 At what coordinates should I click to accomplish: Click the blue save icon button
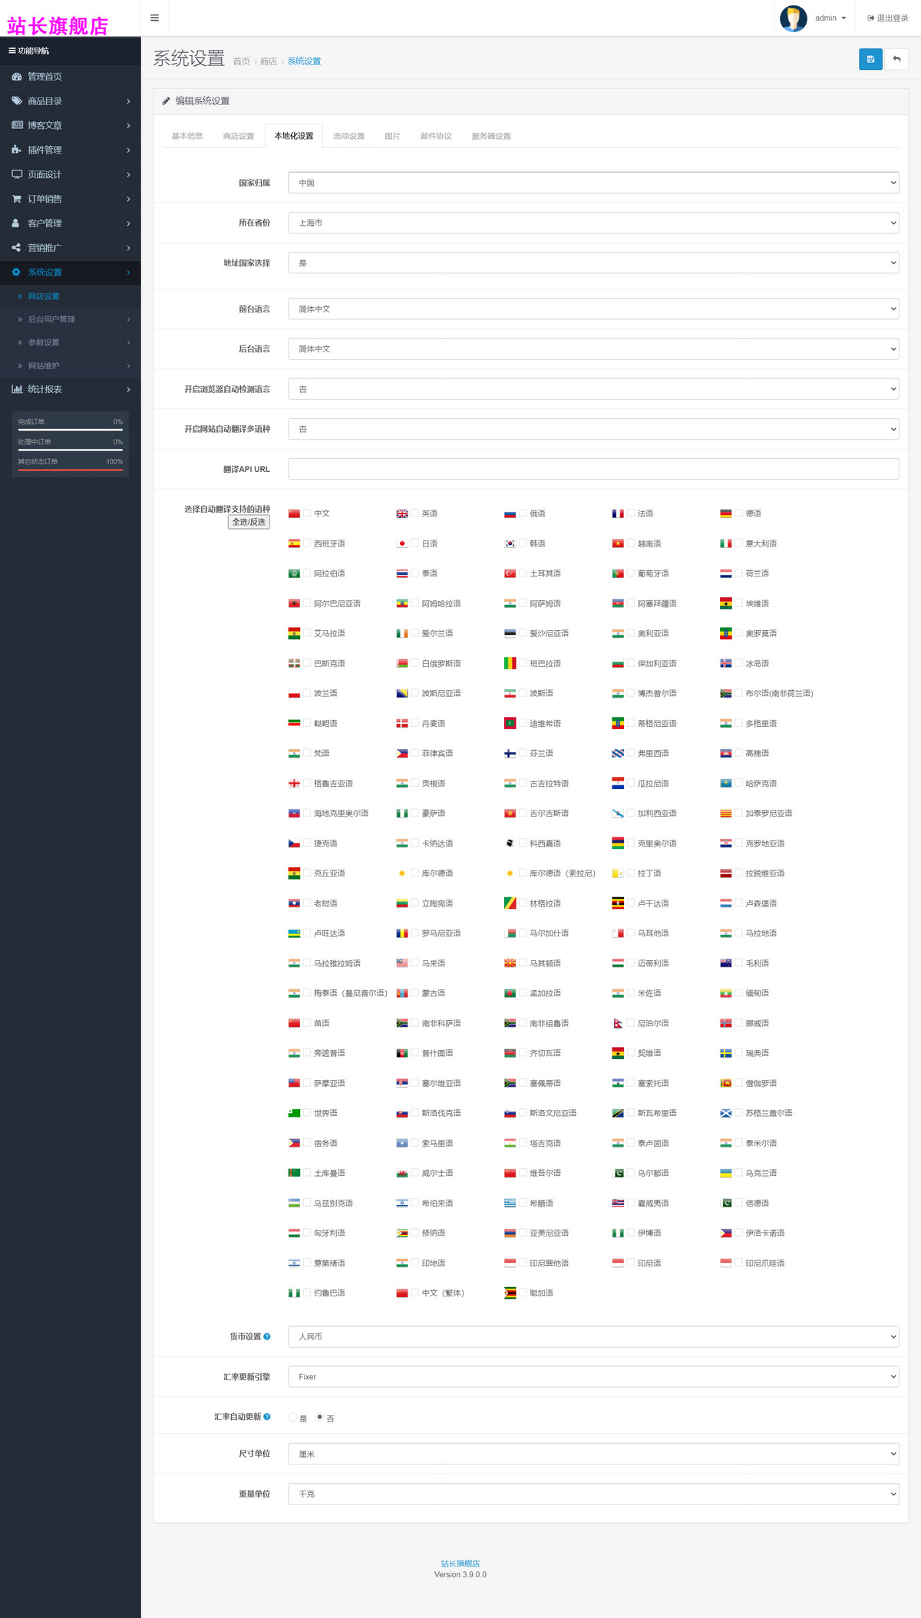870,59
